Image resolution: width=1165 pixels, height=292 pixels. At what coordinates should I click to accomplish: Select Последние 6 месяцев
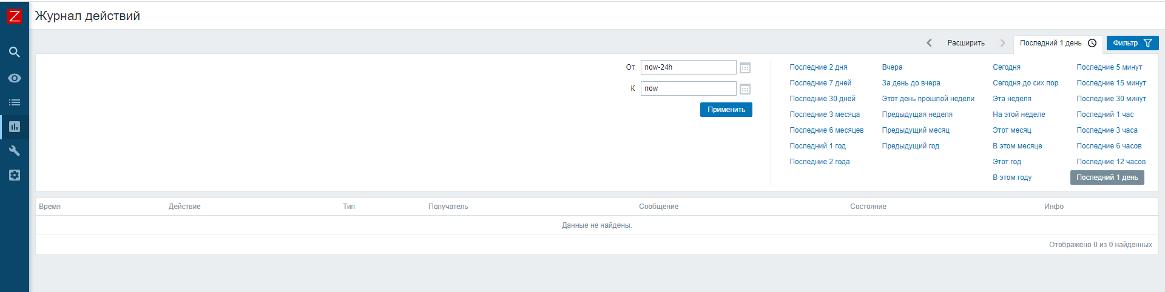coord(826,130)
